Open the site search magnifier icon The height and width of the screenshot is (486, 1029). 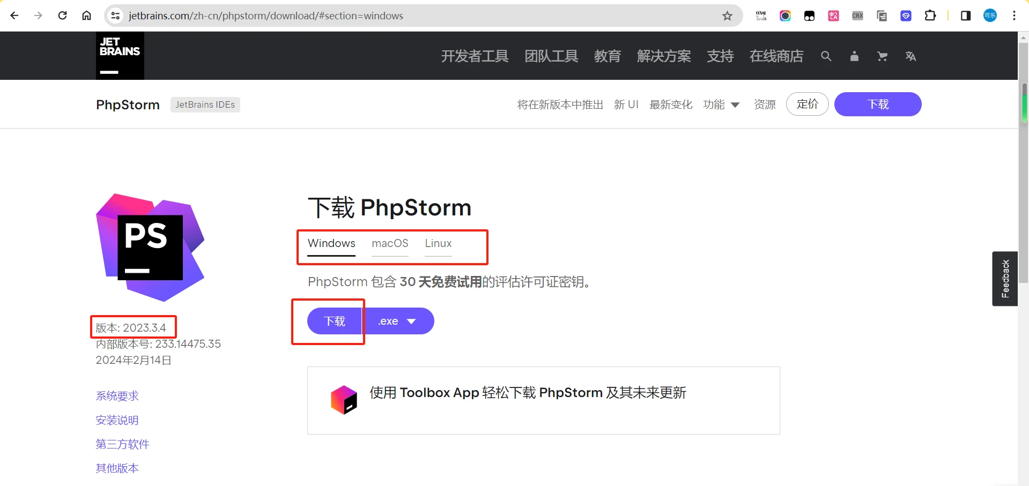tap(826, 56)
